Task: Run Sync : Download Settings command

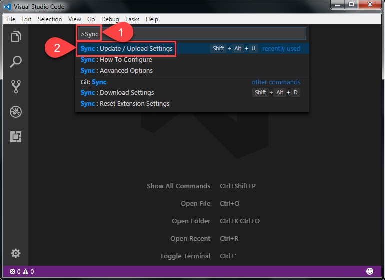Action: point(192,92)
